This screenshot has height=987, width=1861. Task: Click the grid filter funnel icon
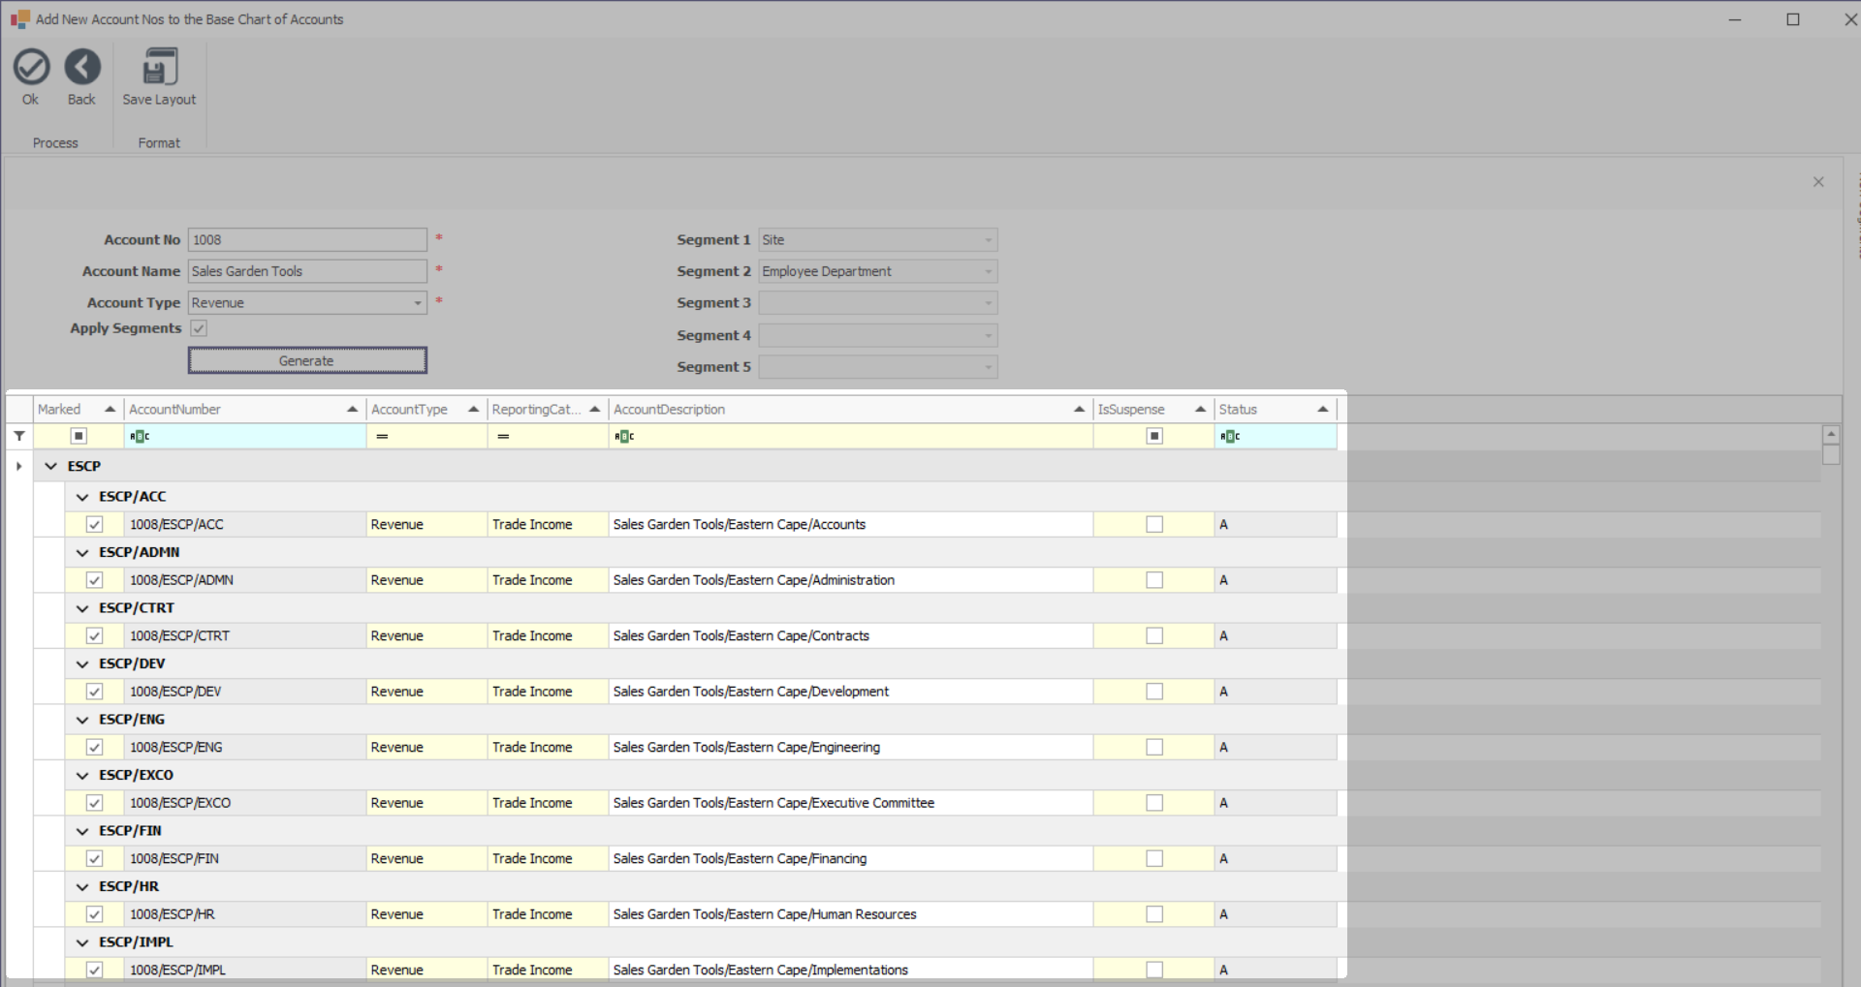tap(19, 436)
